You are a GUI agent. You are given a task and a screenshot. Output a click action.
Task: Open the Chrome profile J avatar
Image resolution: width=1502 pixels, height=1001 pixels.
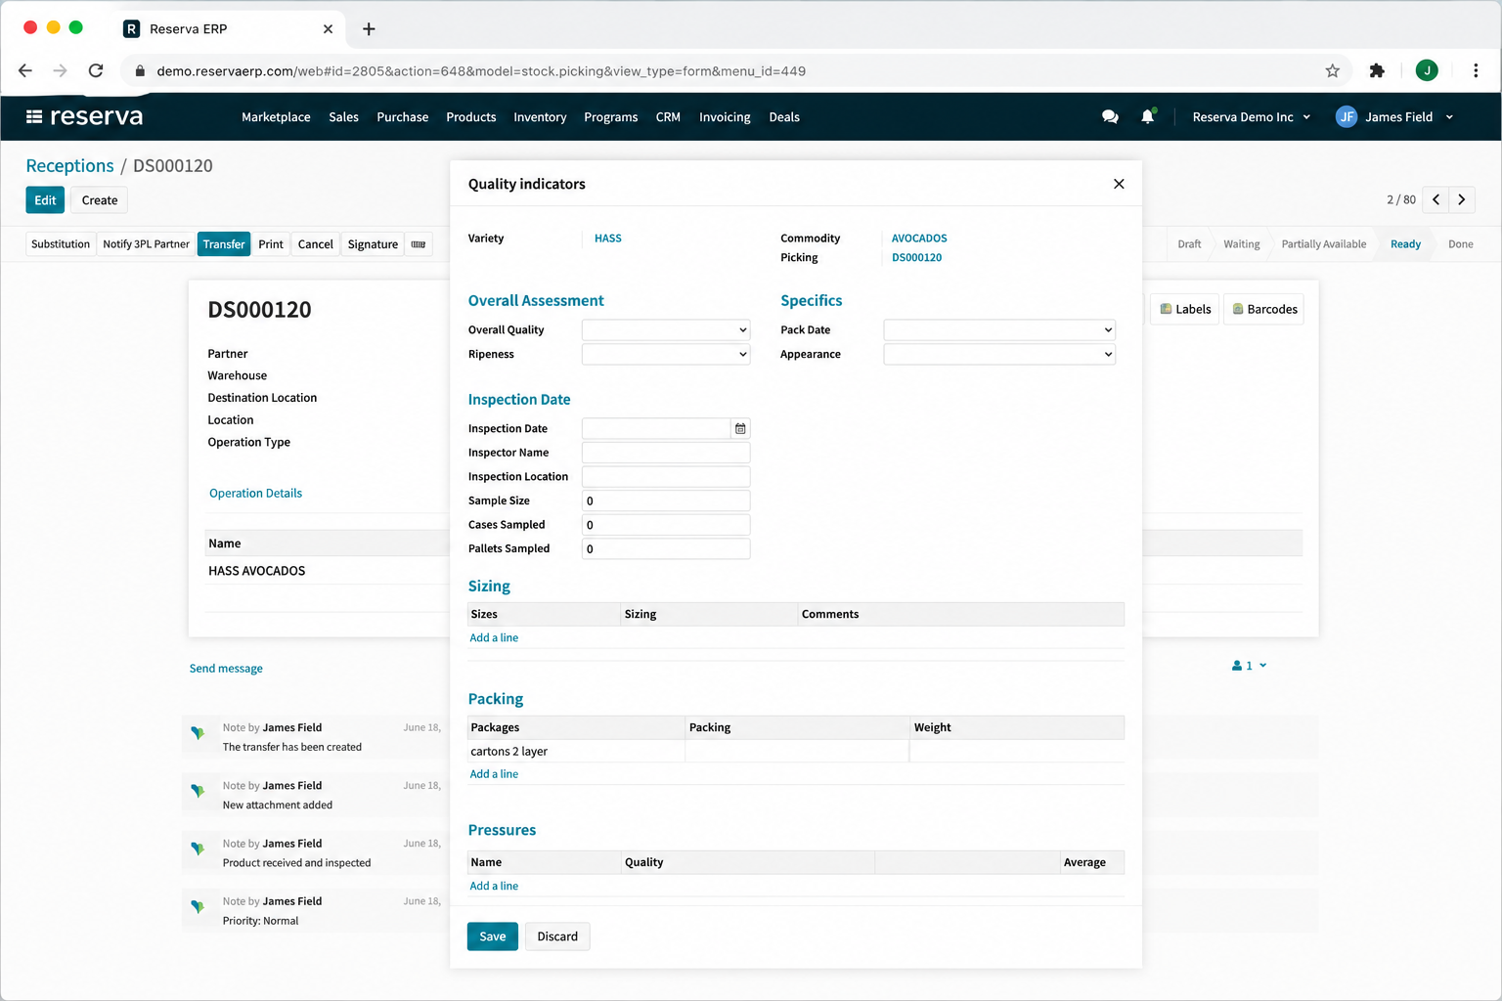[1427, 70]
